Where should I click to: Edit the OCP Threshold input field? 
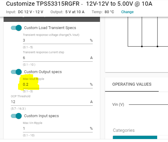[x=52, y=102]
